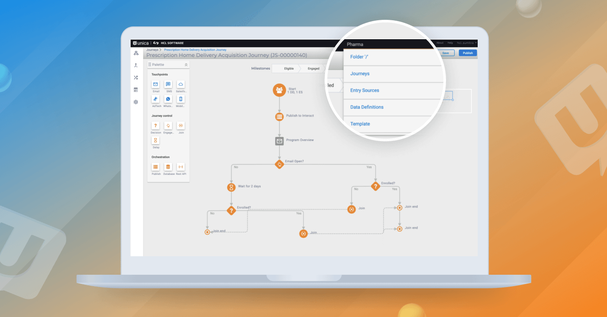Click the Eligible milestone step
The width and height of the screenshot is (607, 317).
tap(289, 69)
